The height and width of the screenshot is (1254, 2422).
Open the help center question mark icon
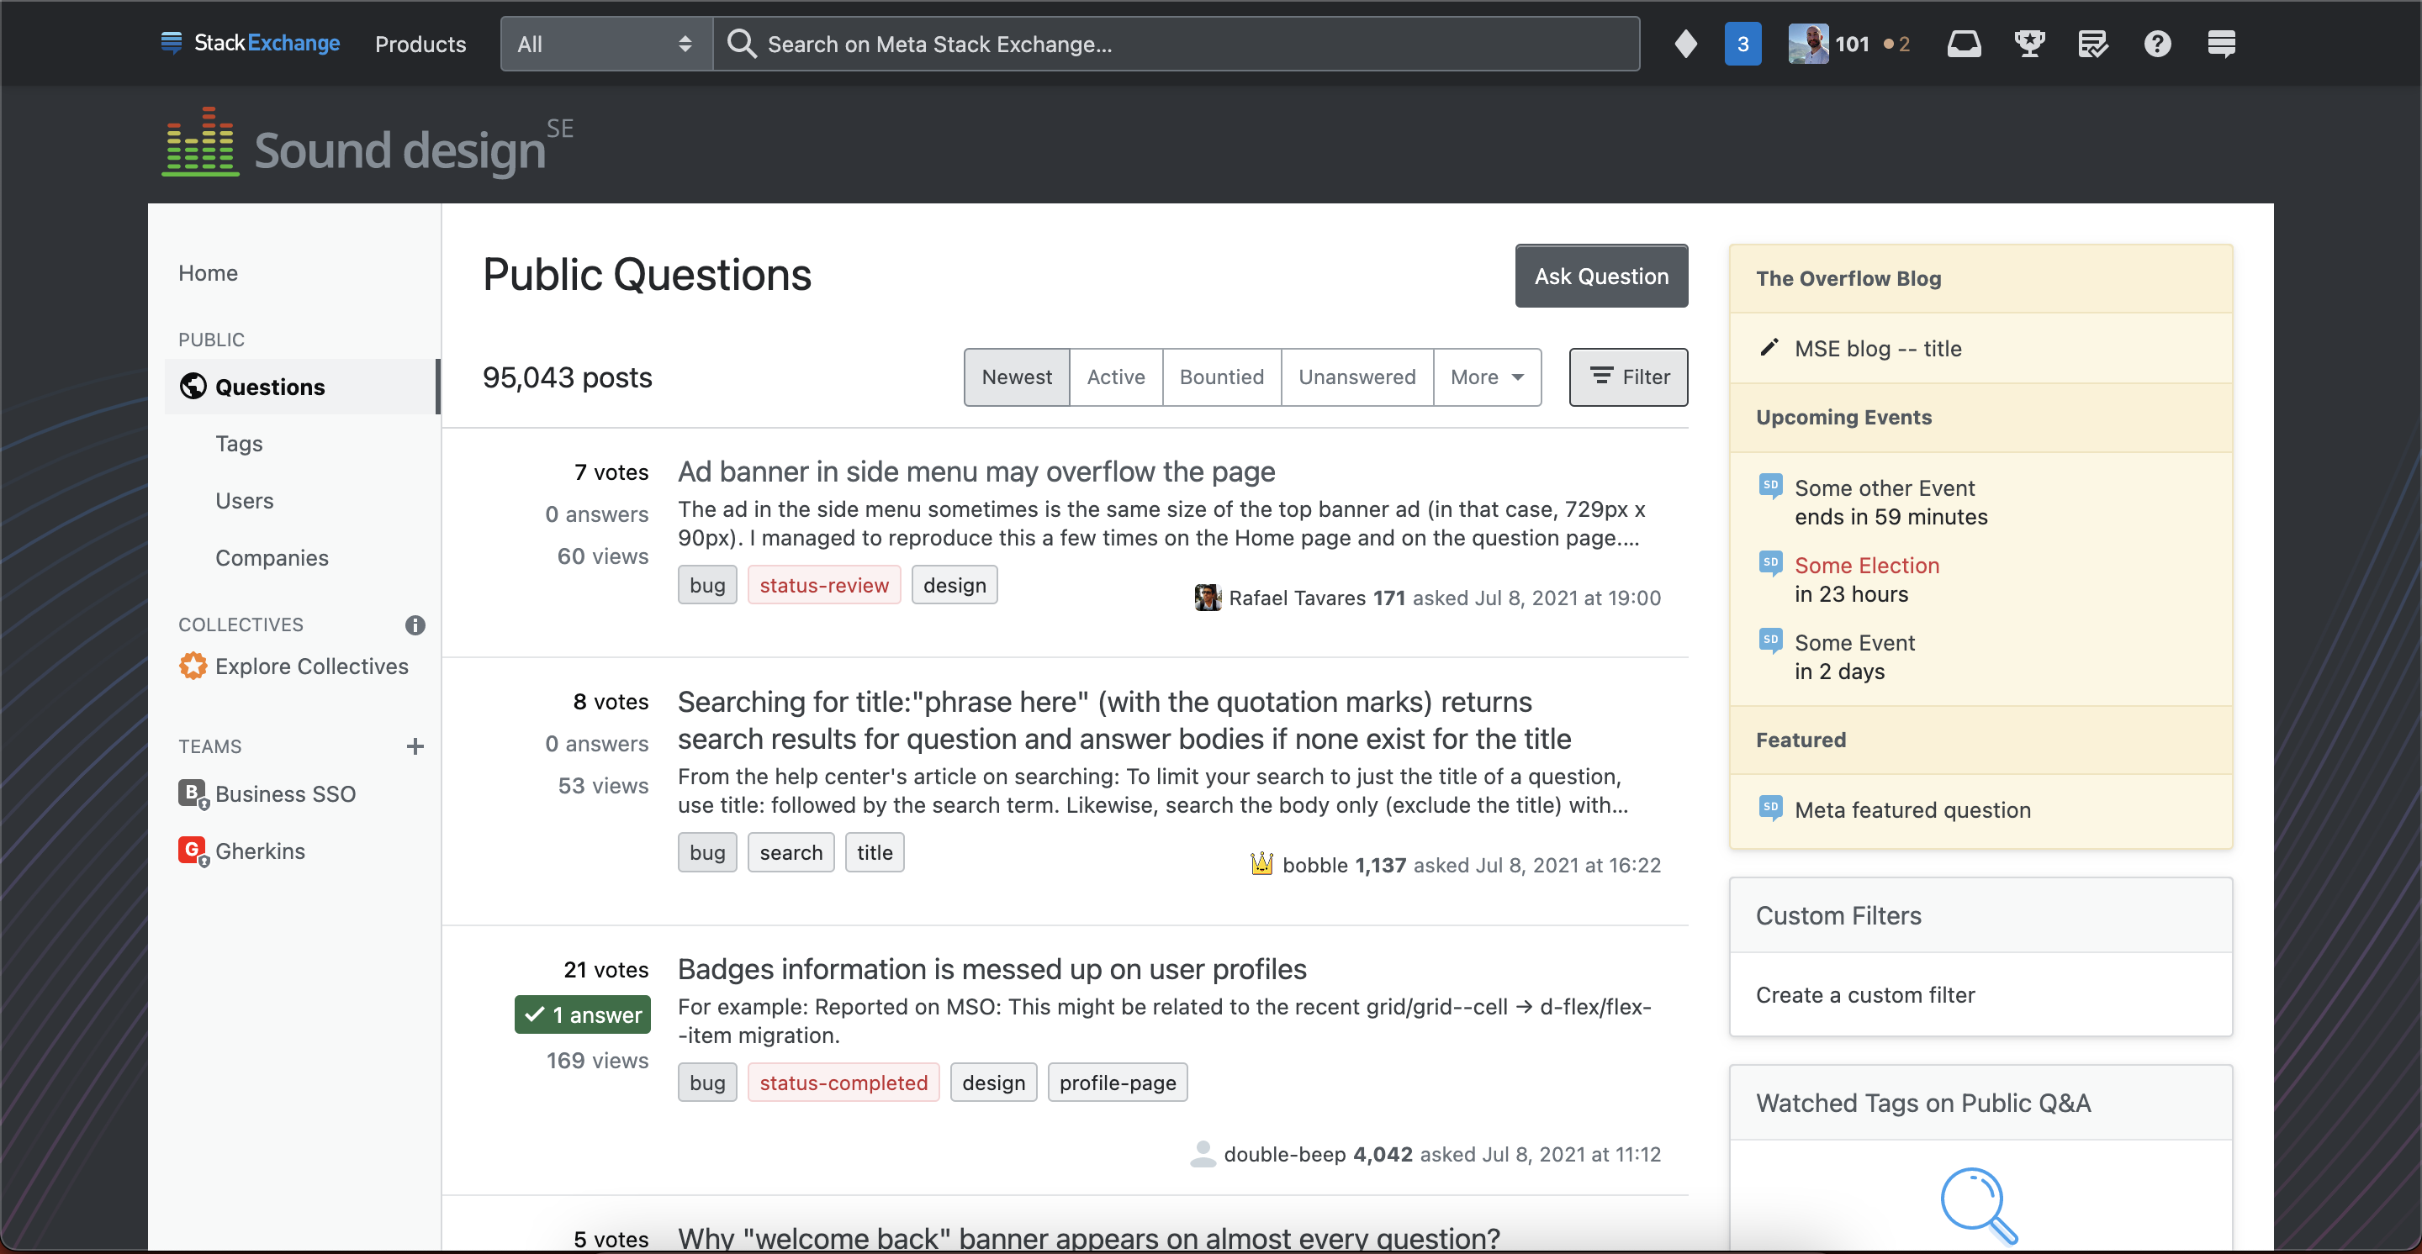[2156, 43]
